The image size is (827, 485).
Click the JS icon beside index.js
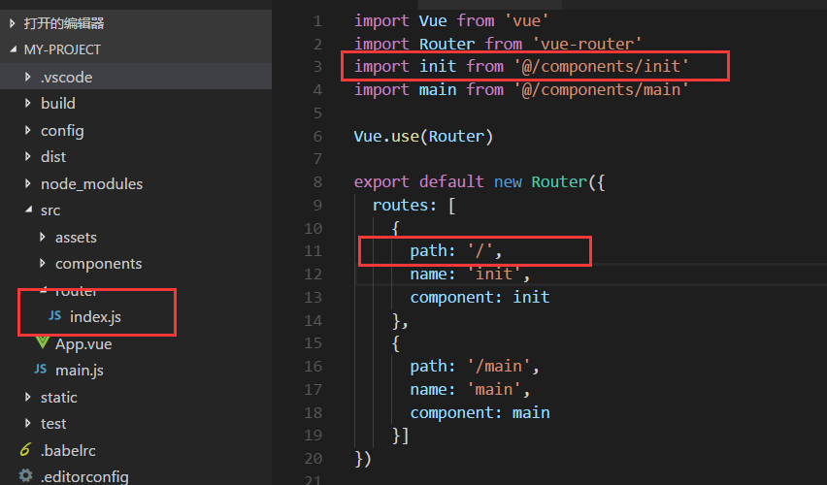point(55,316)
